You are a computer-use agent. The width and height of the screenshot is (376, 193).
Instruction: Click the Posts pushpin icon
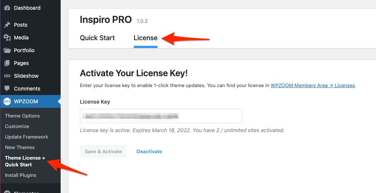7,25
